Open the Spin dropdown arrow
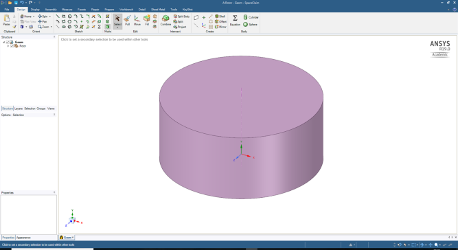 [50, 16]
